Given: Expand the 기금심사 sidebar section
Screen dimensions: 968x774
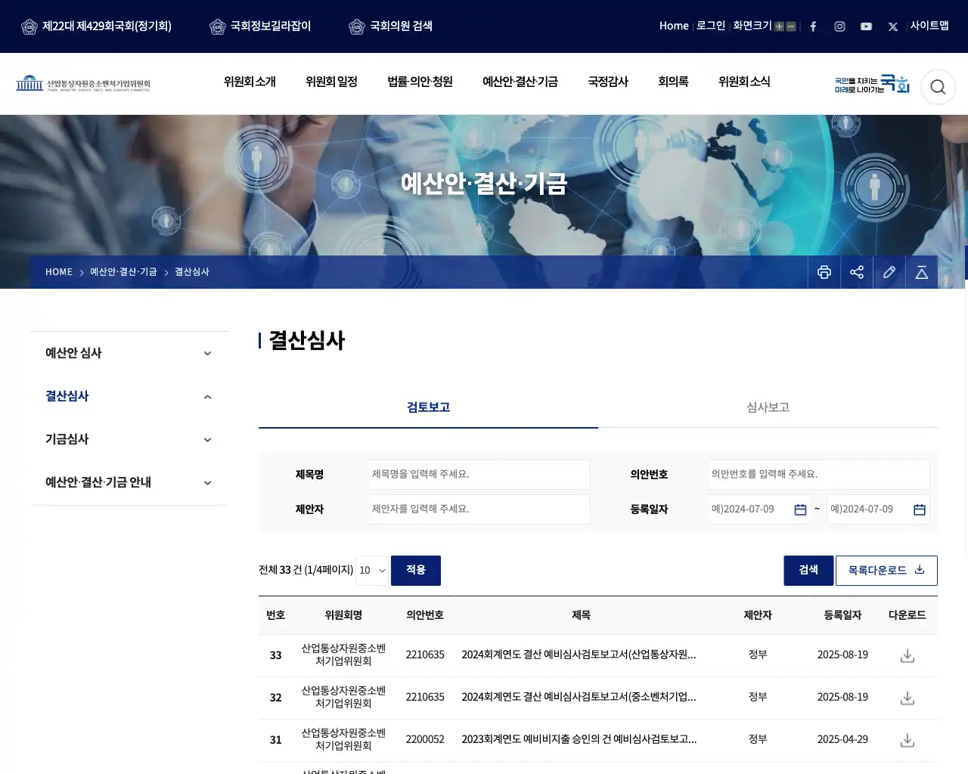Looking at the screenshot, I should [129, 439].
